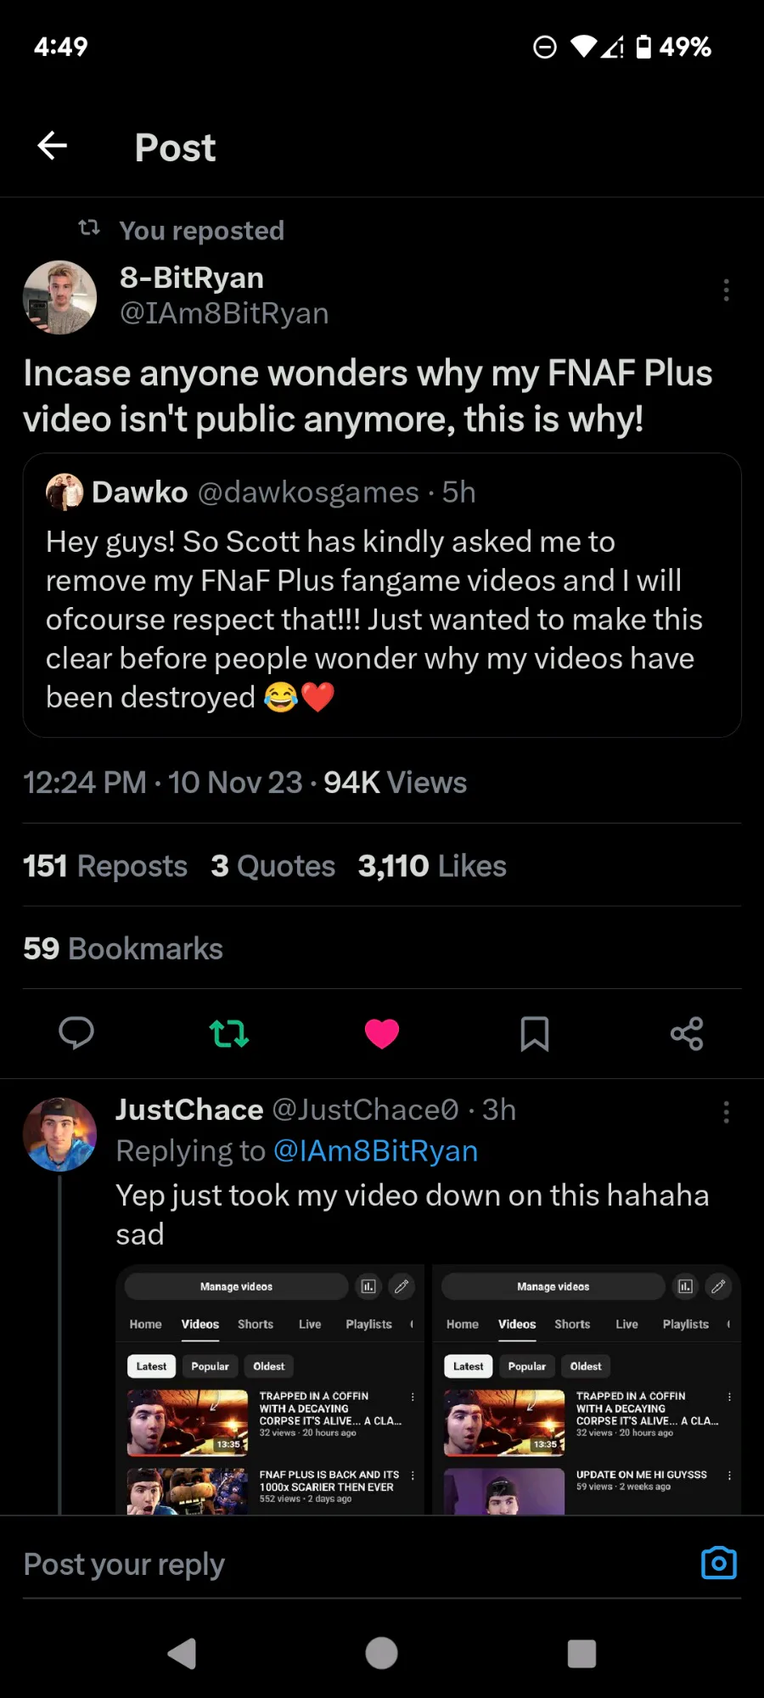Open @IAm8BitRyan mention link in reply

point(375,1151)
